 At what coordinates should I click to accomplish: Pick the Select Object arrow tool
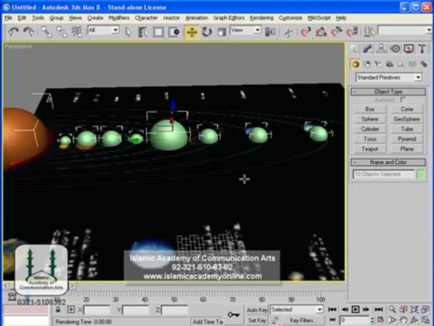128,32
